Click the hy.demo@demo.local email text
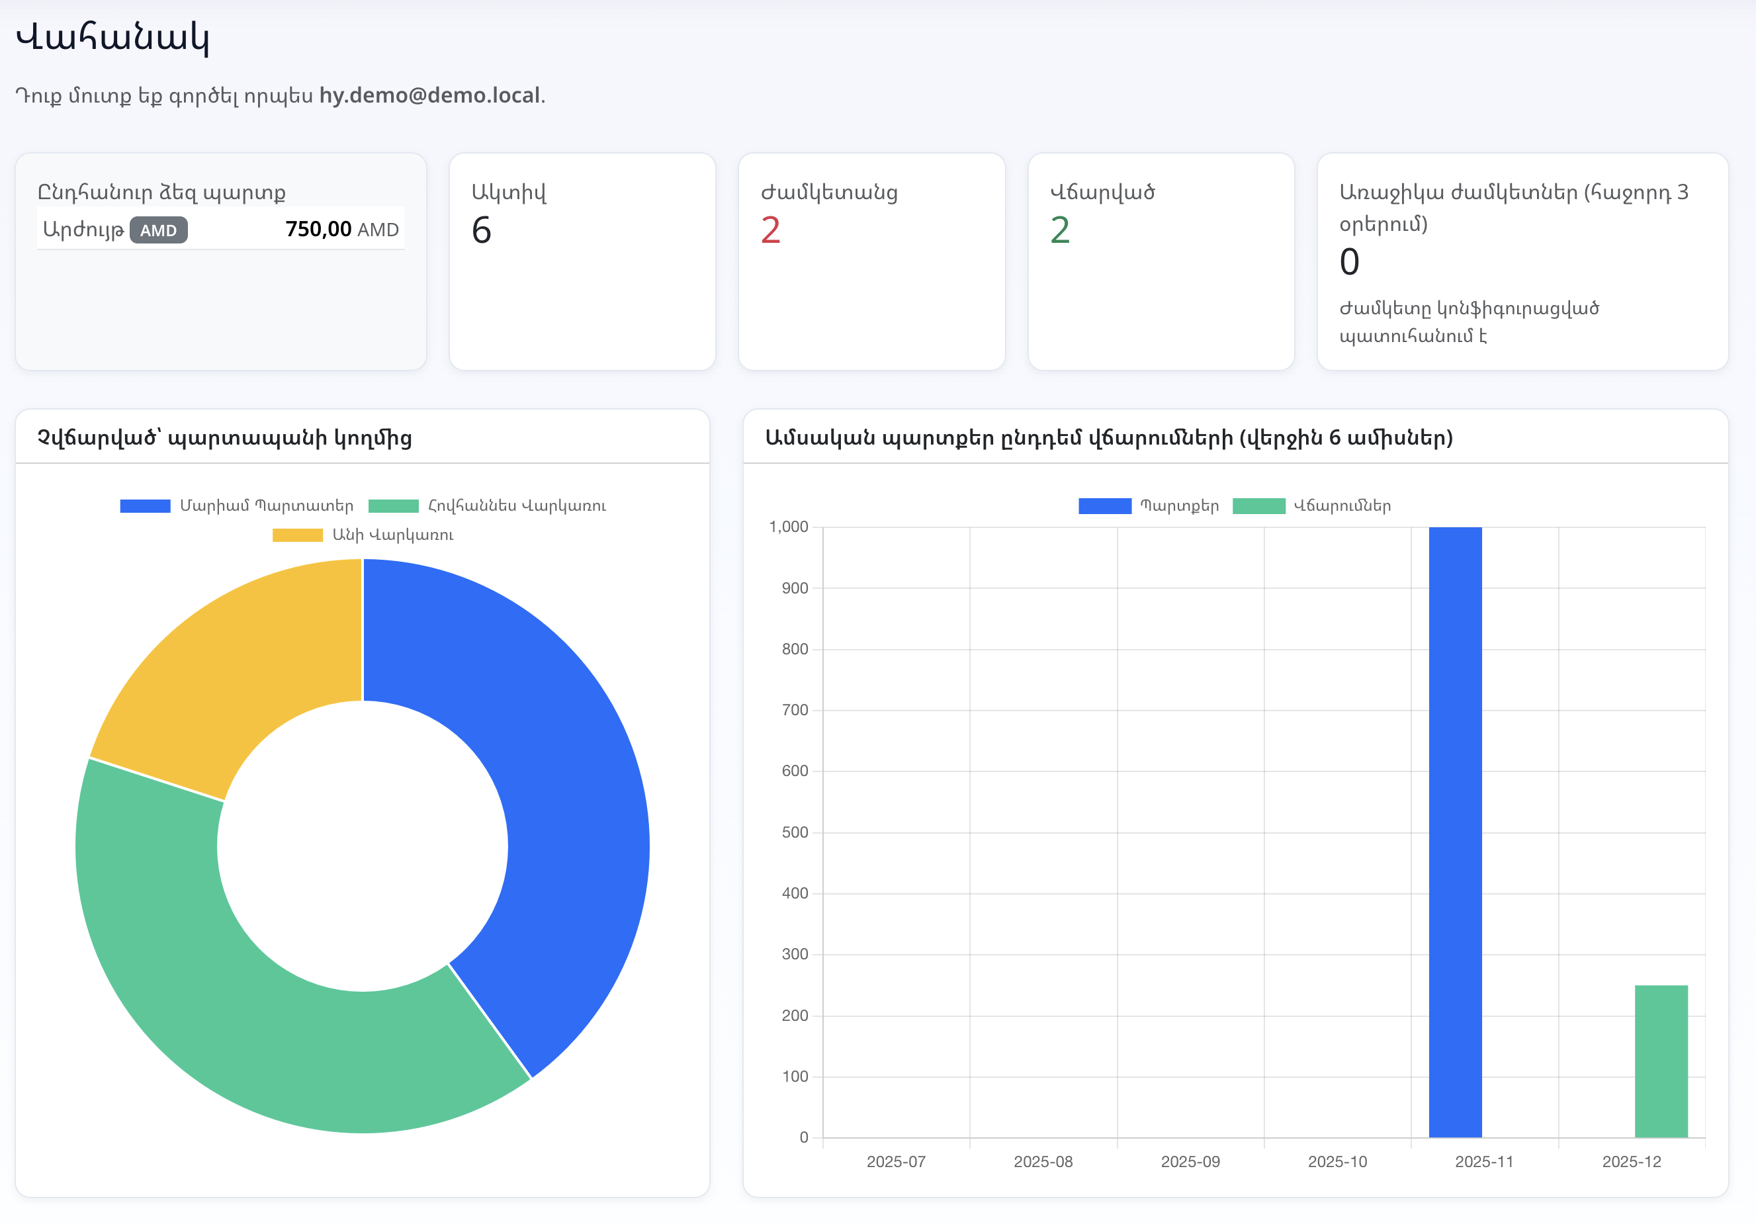Image resolution: width=1756 pixels, height=1224 pixels. click(x=429, y=96)
